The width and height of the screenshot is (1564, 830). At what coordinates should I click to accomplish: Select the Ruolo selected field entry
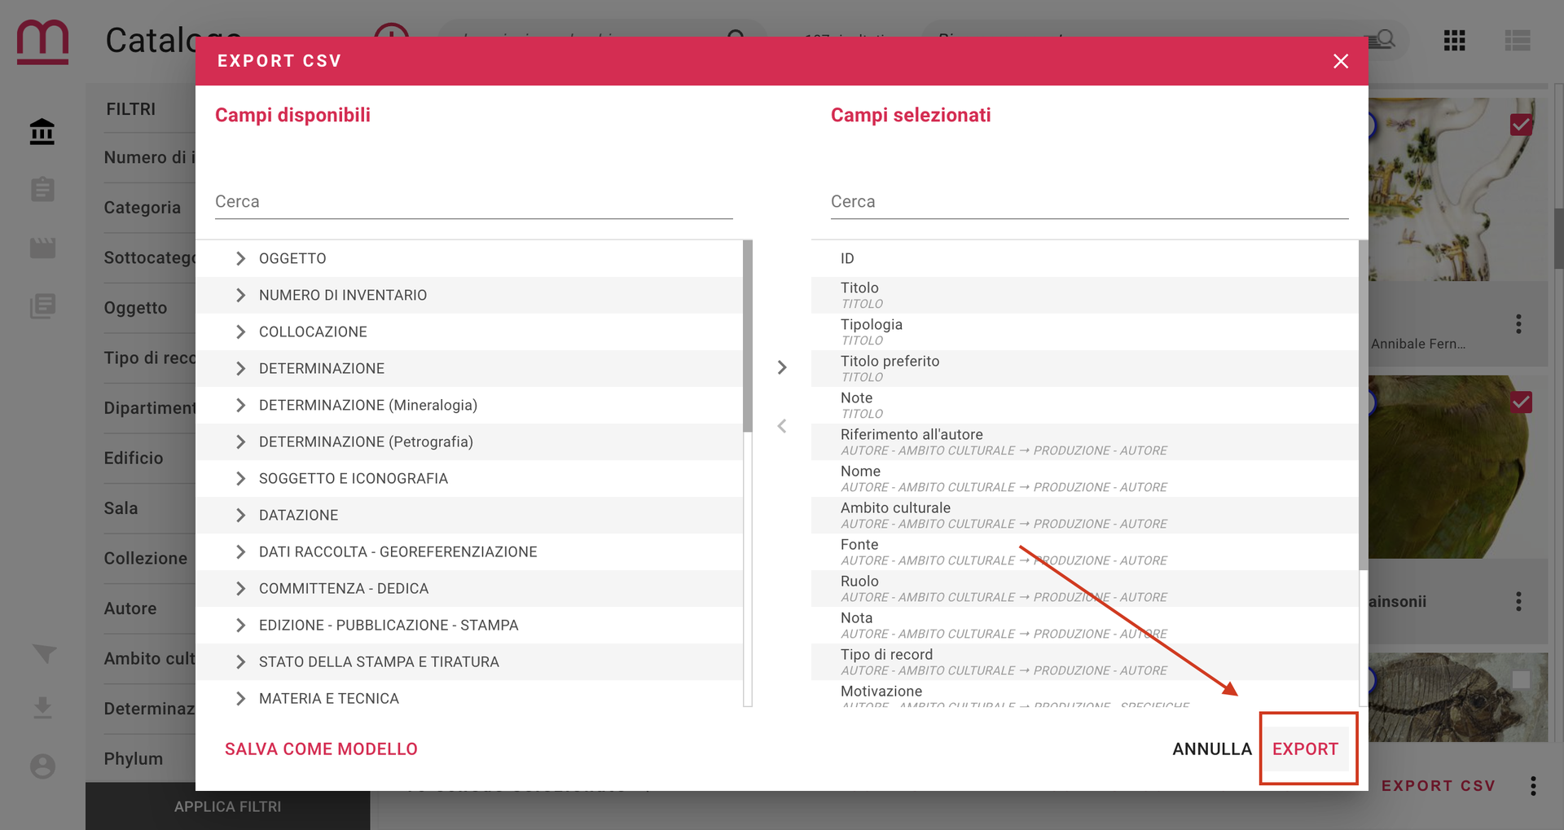pos(1085,588)
